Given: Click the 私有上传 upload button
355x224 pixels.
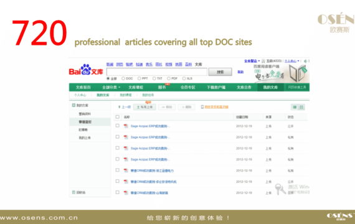Looking at the screenshot, I should [144, 107].
